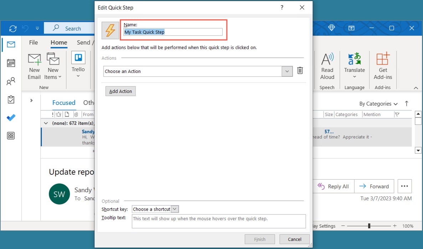
Task: Click the zoom slider handle
Action: click(369, 226)
